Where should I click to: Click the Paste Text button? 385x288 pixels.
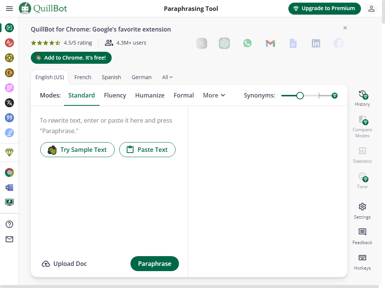click(147, 150)
